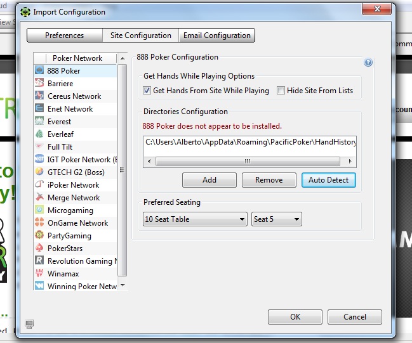Screen dimensions: 412x343
Task: Select the Everleaf row label
Action: (x=60, y=134)
